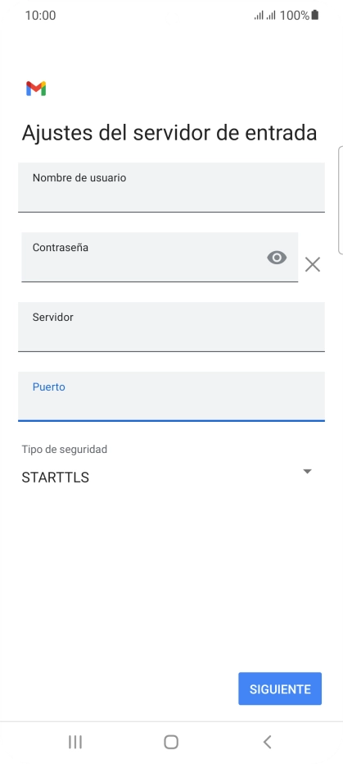The image size is (343, 764).
Task: Tap the Gmail logo icon
Action: [x=36, y=89]
